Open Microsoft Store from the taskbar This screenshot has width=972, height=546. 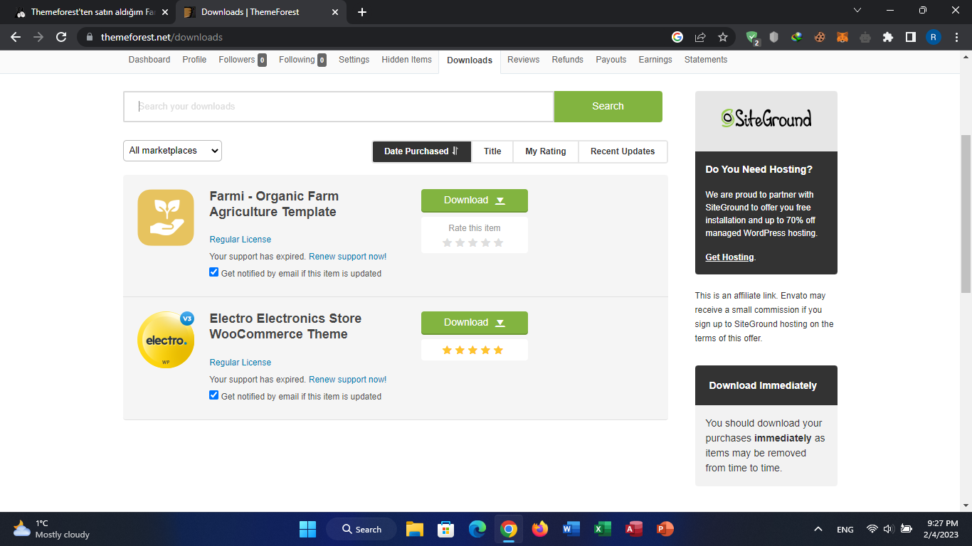(x=446, y=529)
